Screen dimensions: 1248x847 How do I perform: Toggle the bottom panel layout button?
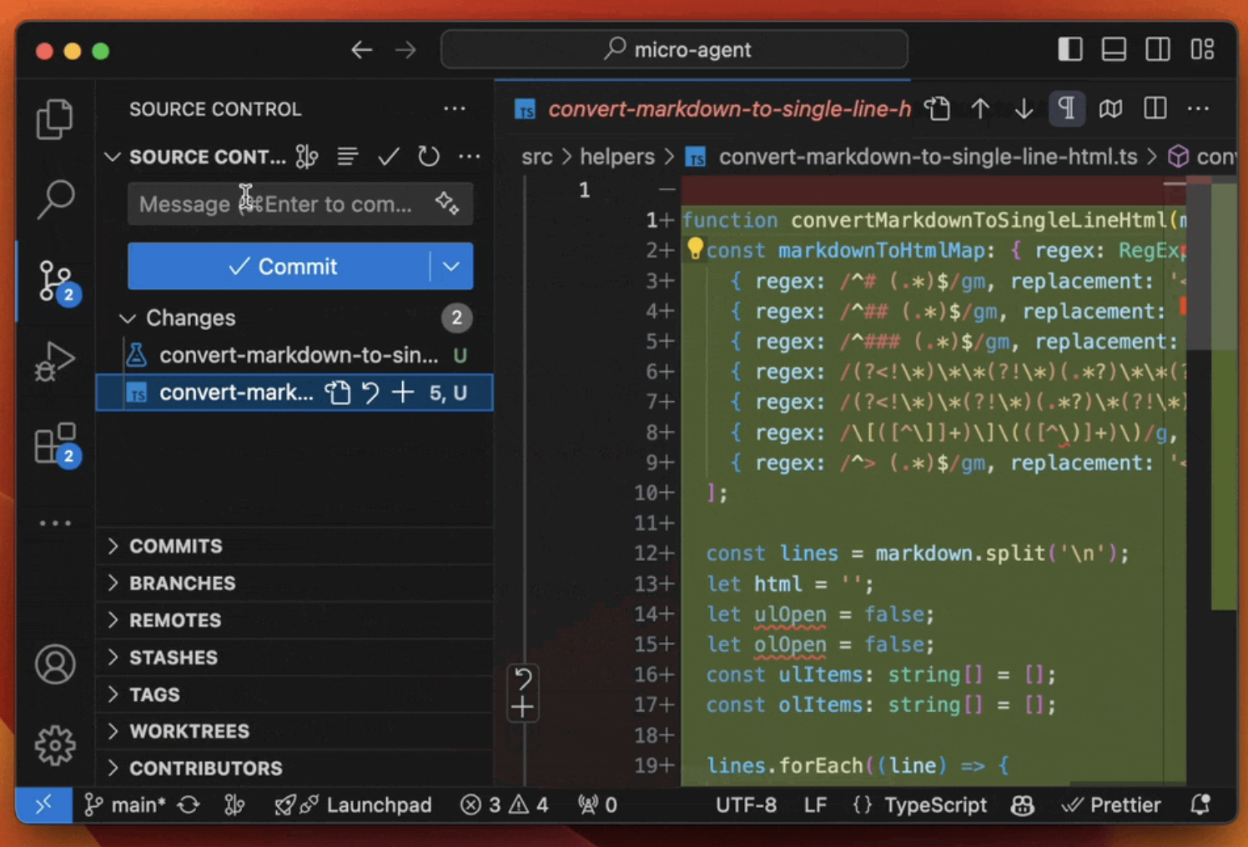[x=1114, y=49]
